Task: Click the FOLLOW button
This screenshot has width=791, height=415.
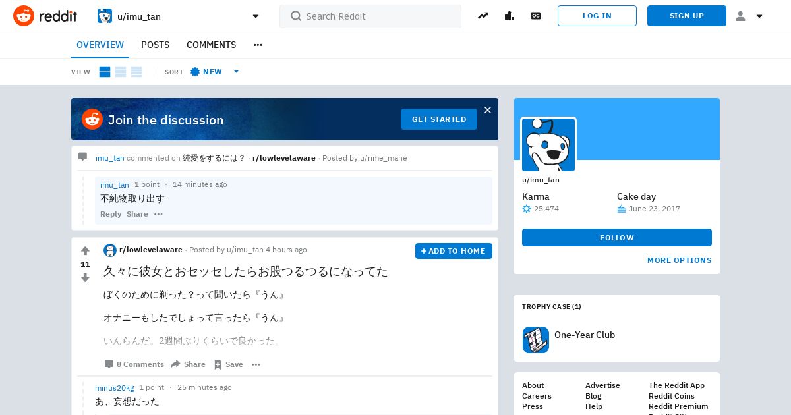Action: (617, 238)
